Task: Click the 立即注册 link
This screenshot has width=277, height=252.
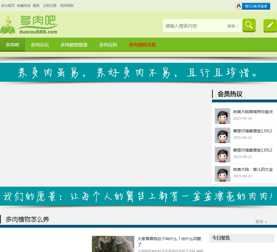Action: pos(50,5)
